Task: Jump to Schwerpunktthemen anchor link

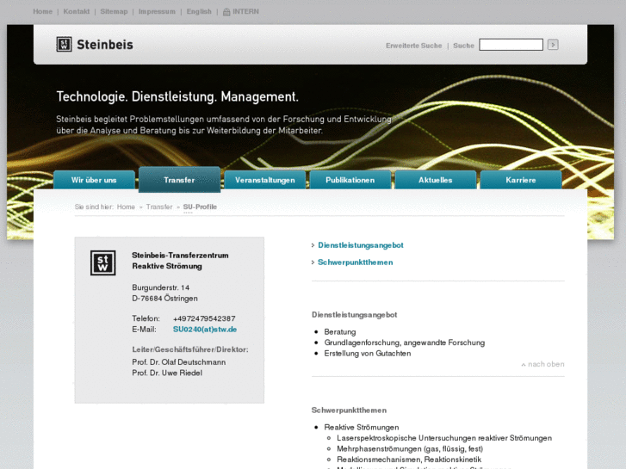Action: point(356,262)
